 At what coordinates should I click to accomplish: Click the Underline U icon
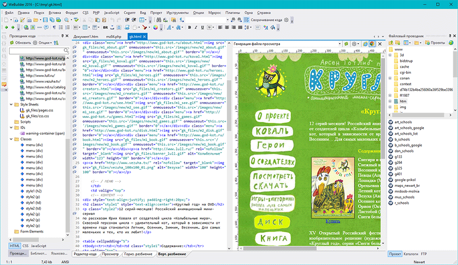[x=202, y=28]
